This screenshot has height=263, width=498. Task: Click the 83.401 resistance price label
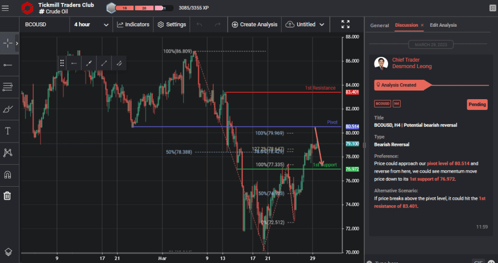[x=352, y=92]
